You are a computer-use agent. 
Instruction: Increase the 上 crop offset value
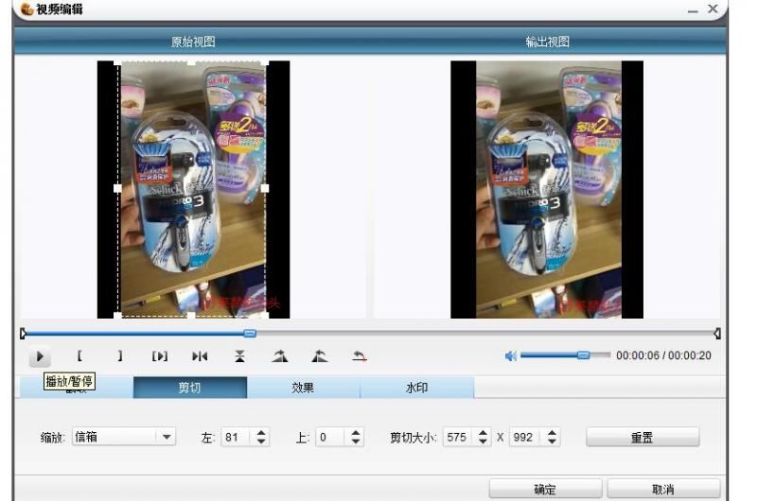(356, 433)
